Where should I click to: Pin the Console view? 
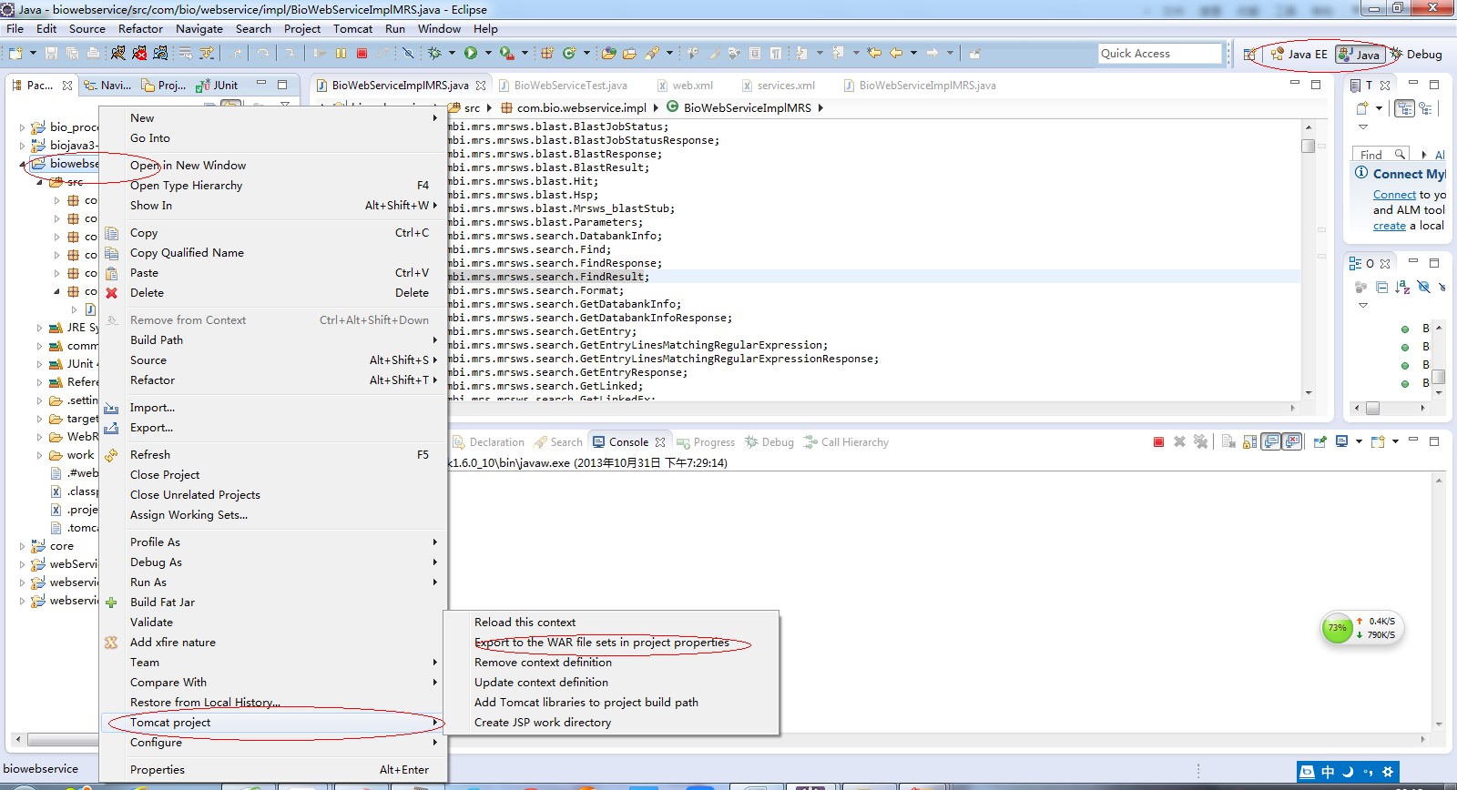pos(1319,442)
